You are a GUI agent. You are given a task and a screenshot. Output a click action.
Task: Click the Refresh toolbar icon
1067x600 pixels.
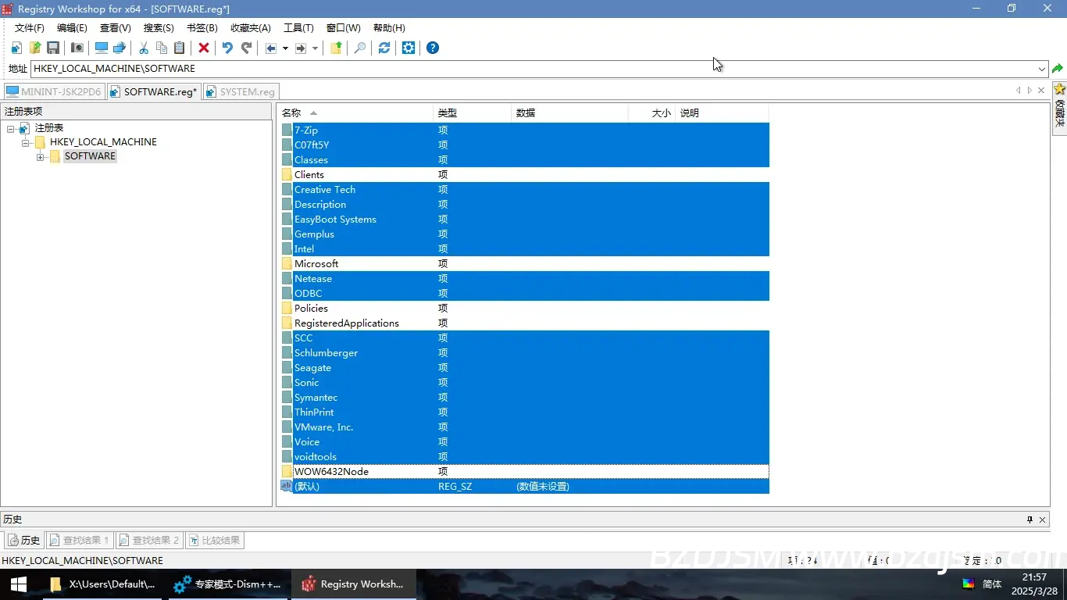pos(384,48)
